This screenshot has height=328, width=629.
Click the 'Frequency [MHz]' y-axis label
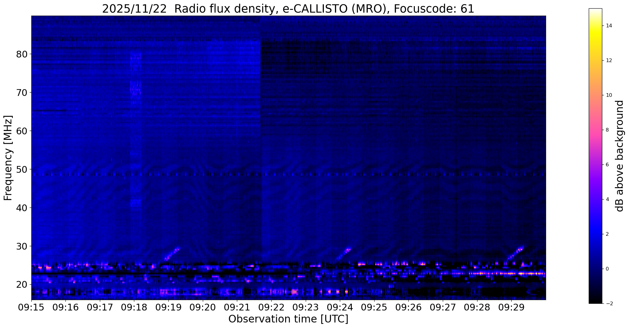tap(8, 158)
